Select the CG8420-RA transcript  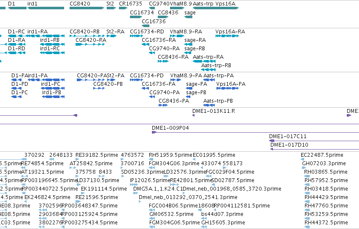pyautogui.click(x=90, y=44)
